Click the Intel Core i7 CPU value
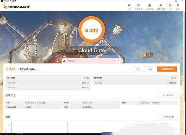The height and width of the screenshot is (135, 186). [x=87, y=103]
